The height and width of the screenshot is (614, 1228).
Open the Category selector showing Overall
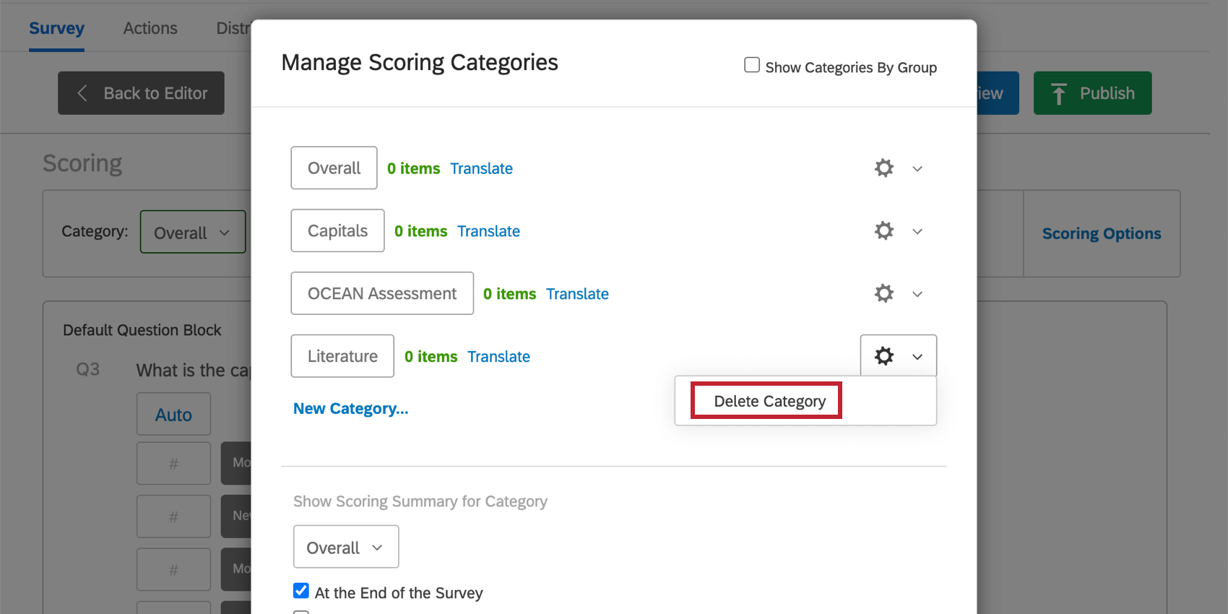click(x=192, y=232)
